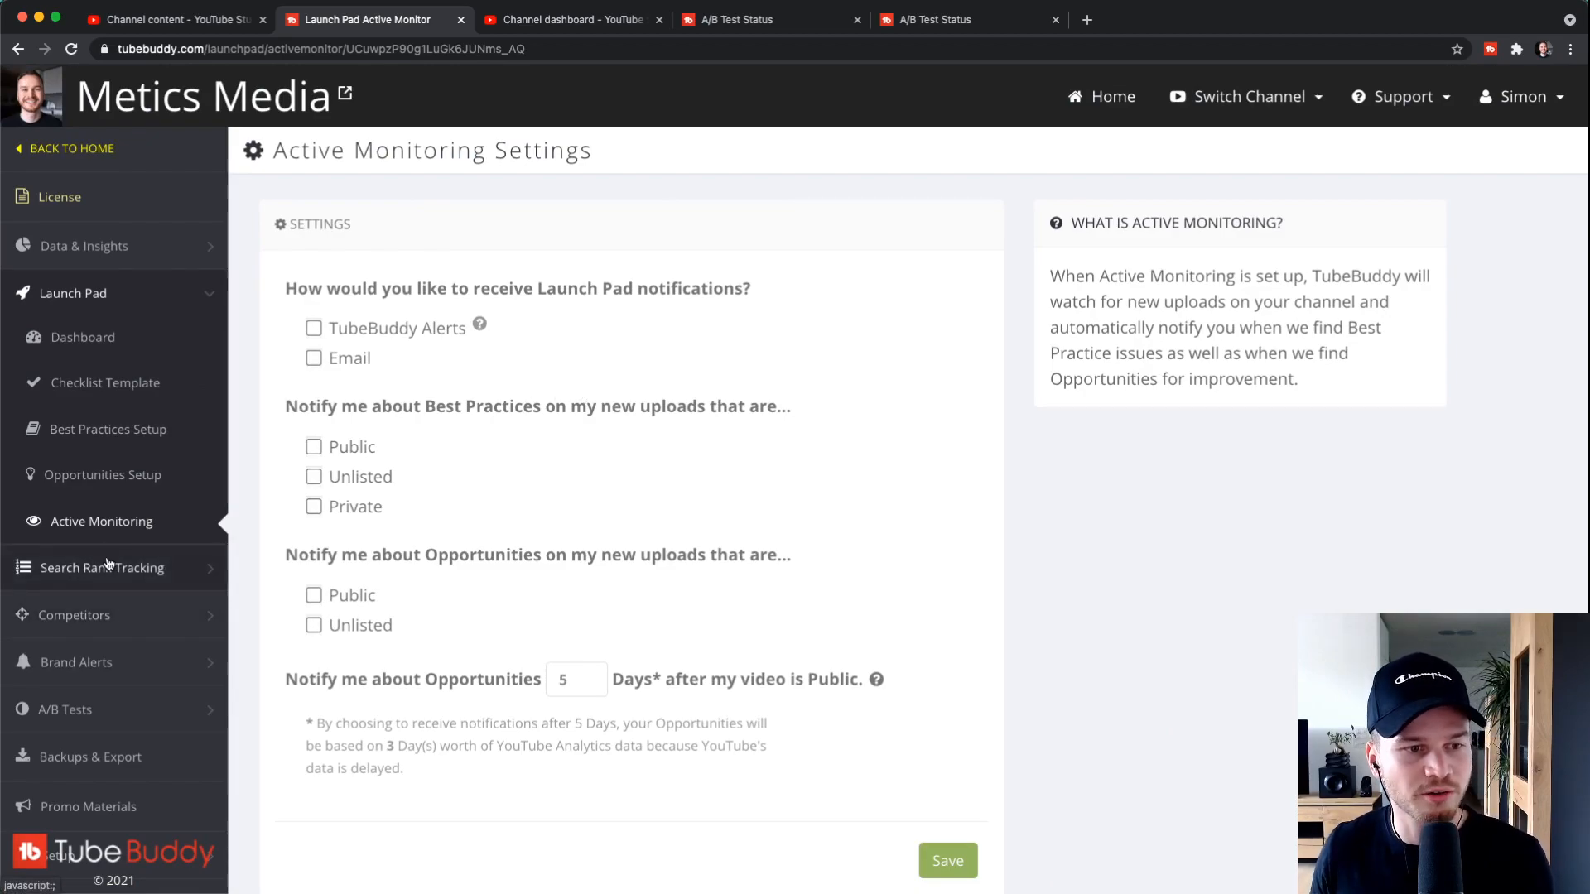
Task: Click the TubeBuddy extension icon in Chrome toolbar
Action: pos(1491,49)
